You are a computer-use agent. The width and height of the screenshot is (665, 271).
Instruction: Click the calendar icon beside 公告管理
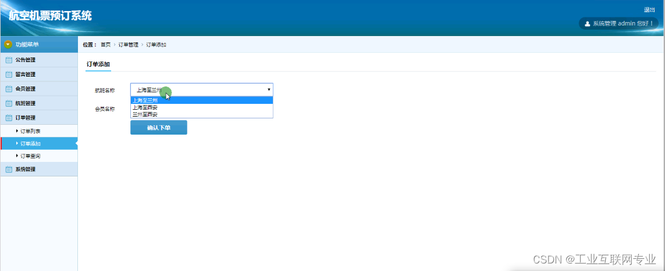pos(9,60)
